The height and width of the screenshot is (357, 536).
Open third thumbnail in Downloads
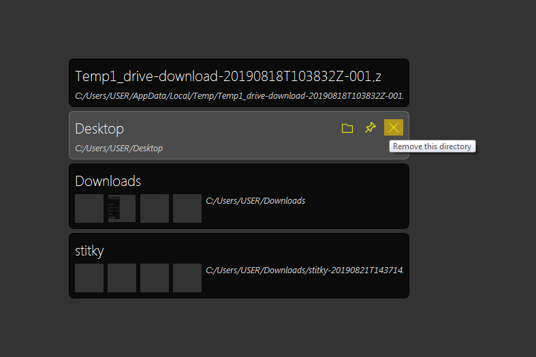click(x=155, y=208)
